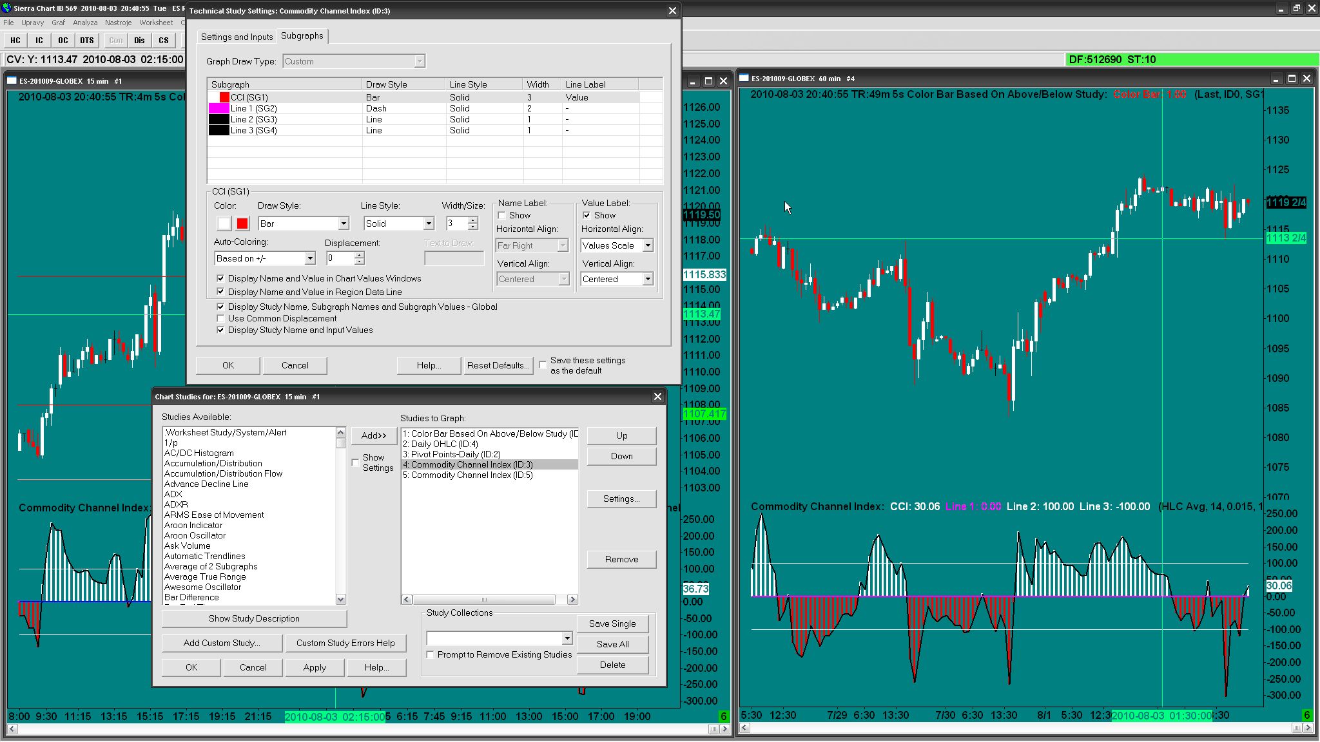Click the Add Custom Study button

[x=222, y=643]
